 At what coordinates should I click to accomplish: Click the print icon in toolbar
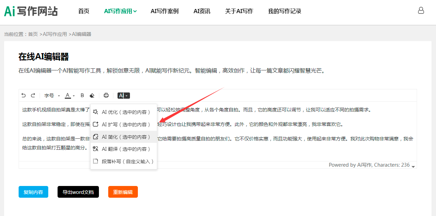[x=106, y=96]
